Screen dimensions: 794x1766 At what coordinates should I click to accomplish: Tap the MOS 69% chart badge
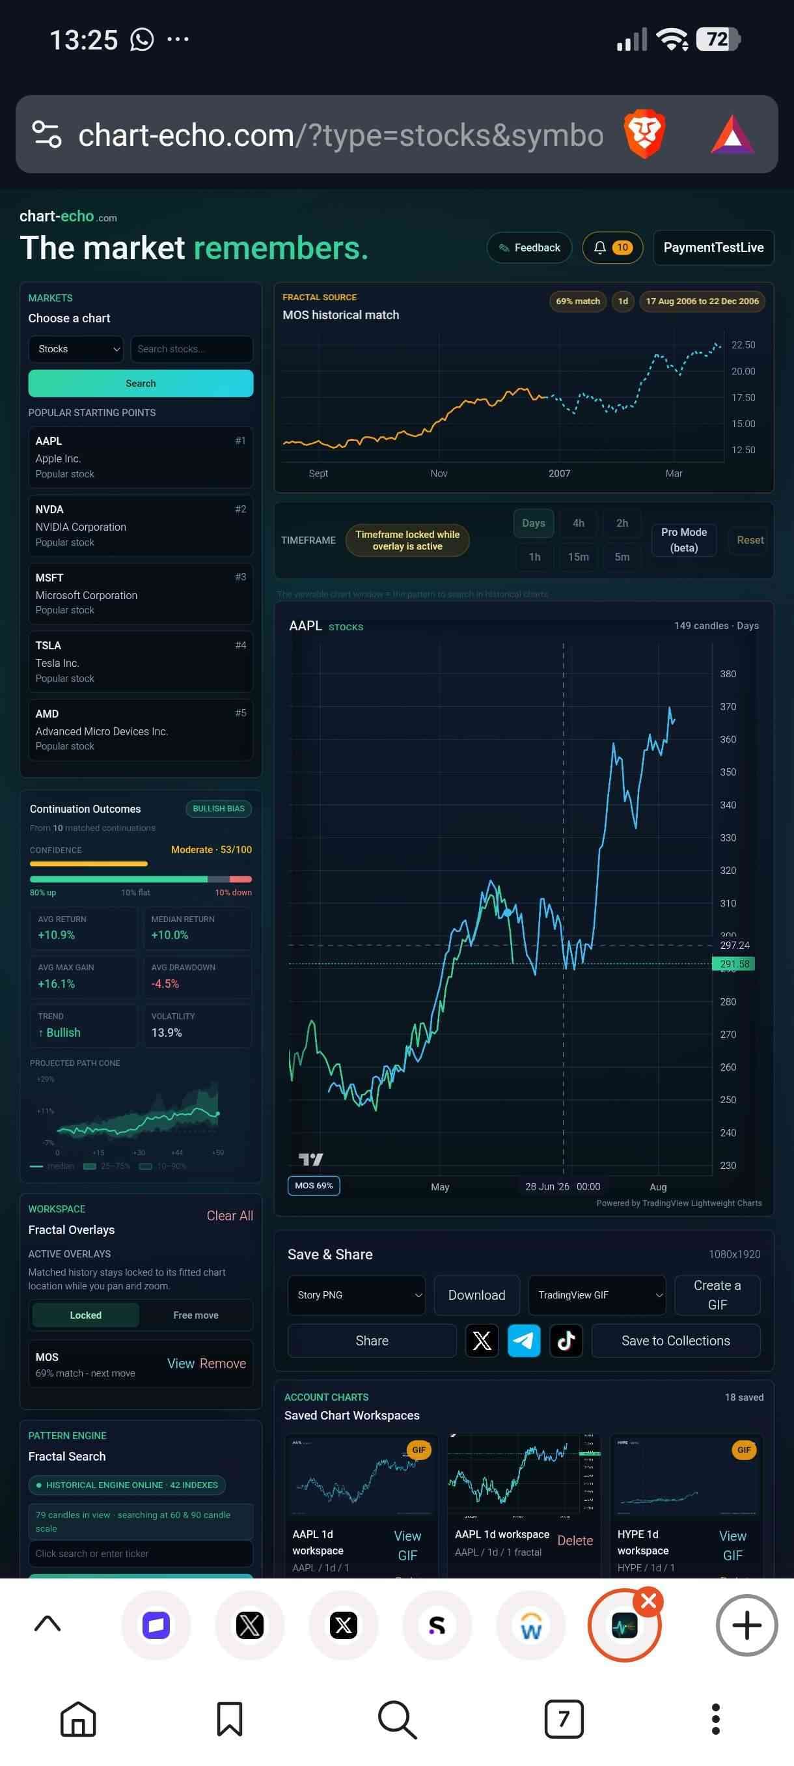tap(314, 1185)
